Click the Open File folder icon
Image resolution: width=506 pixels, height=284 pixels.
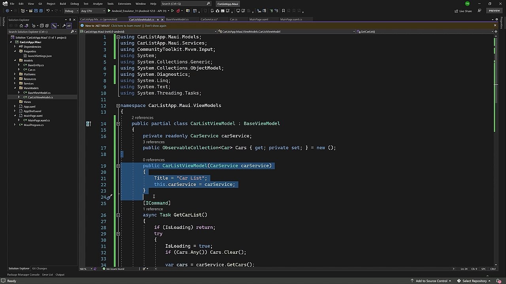pyautogui.click(x=30, y=11)
